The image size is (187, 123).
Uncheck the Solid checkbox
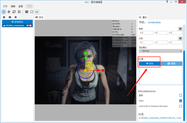point(181,101)
